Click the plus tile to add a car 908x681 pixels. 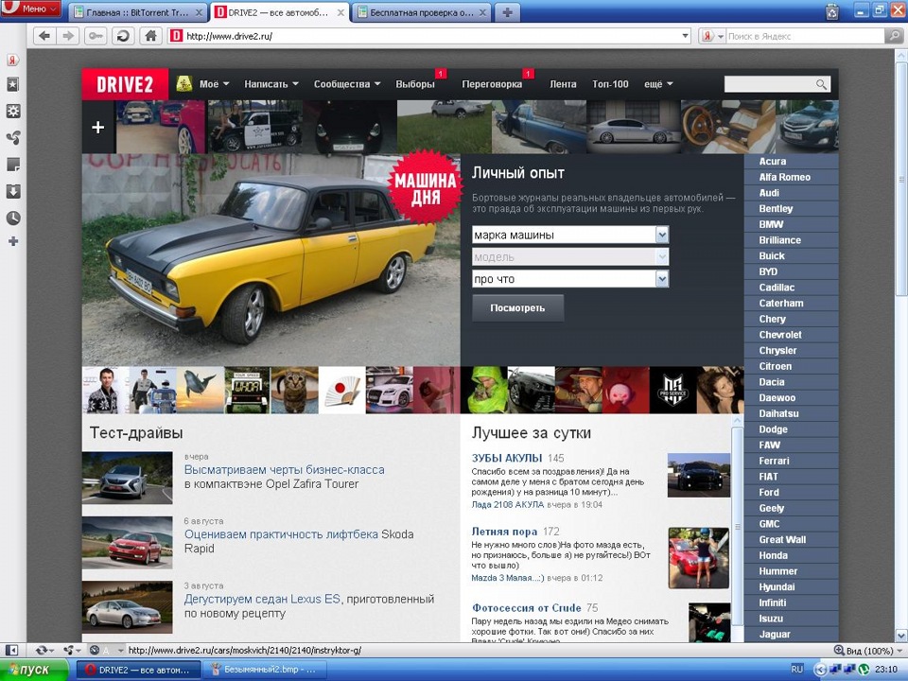tap(98, 127)
